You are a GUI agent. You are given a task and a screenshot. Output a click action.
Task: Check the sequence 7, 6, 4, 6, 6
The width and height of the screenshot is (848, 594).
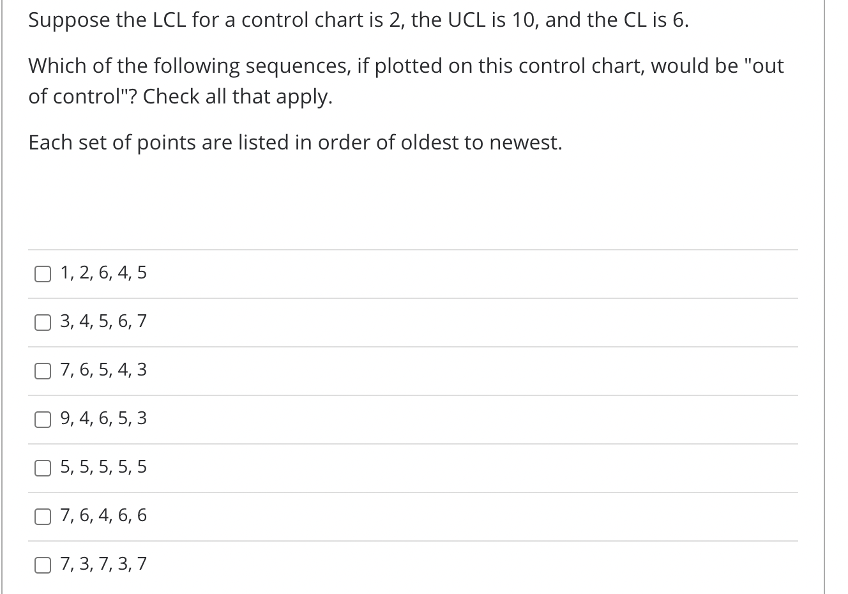42,516
